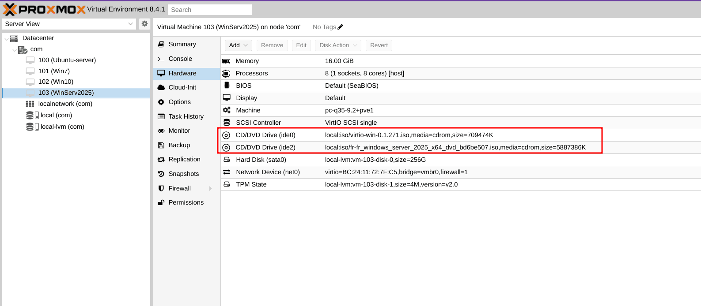
Task: Click the storage icon for local-lvm (com)
Action: 32,127
